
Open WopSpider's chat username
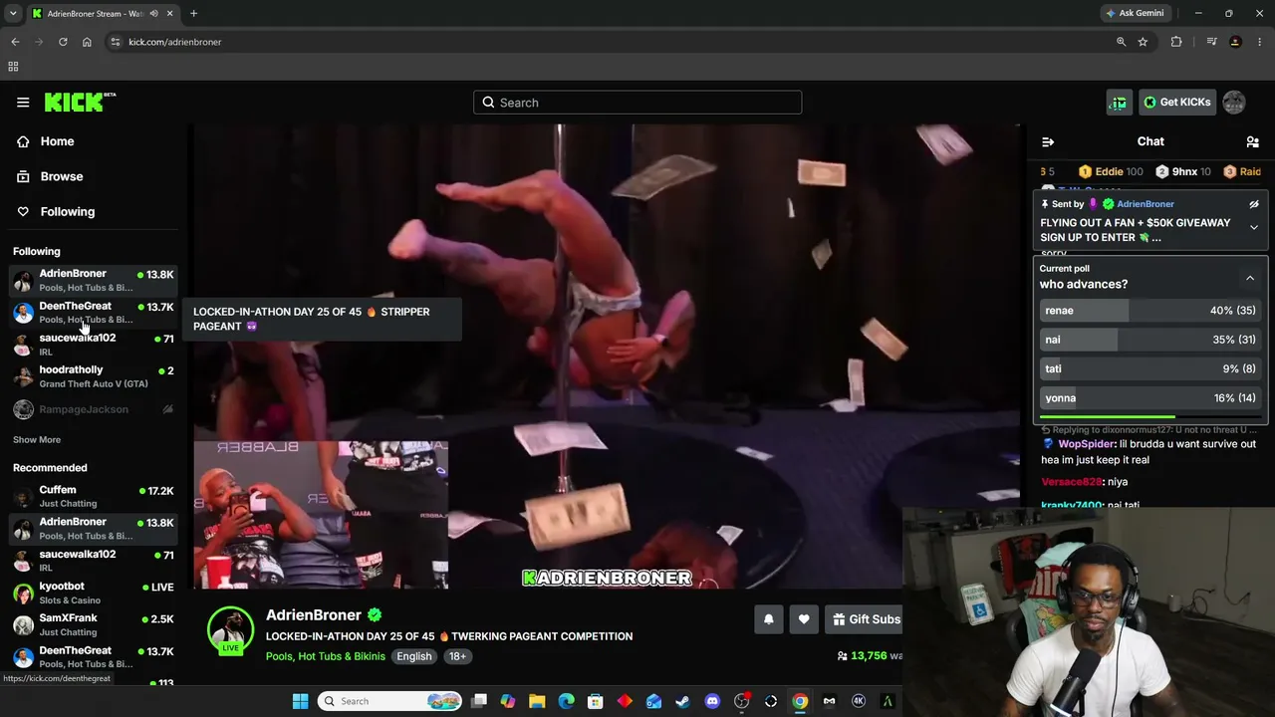coord(1086,444)
